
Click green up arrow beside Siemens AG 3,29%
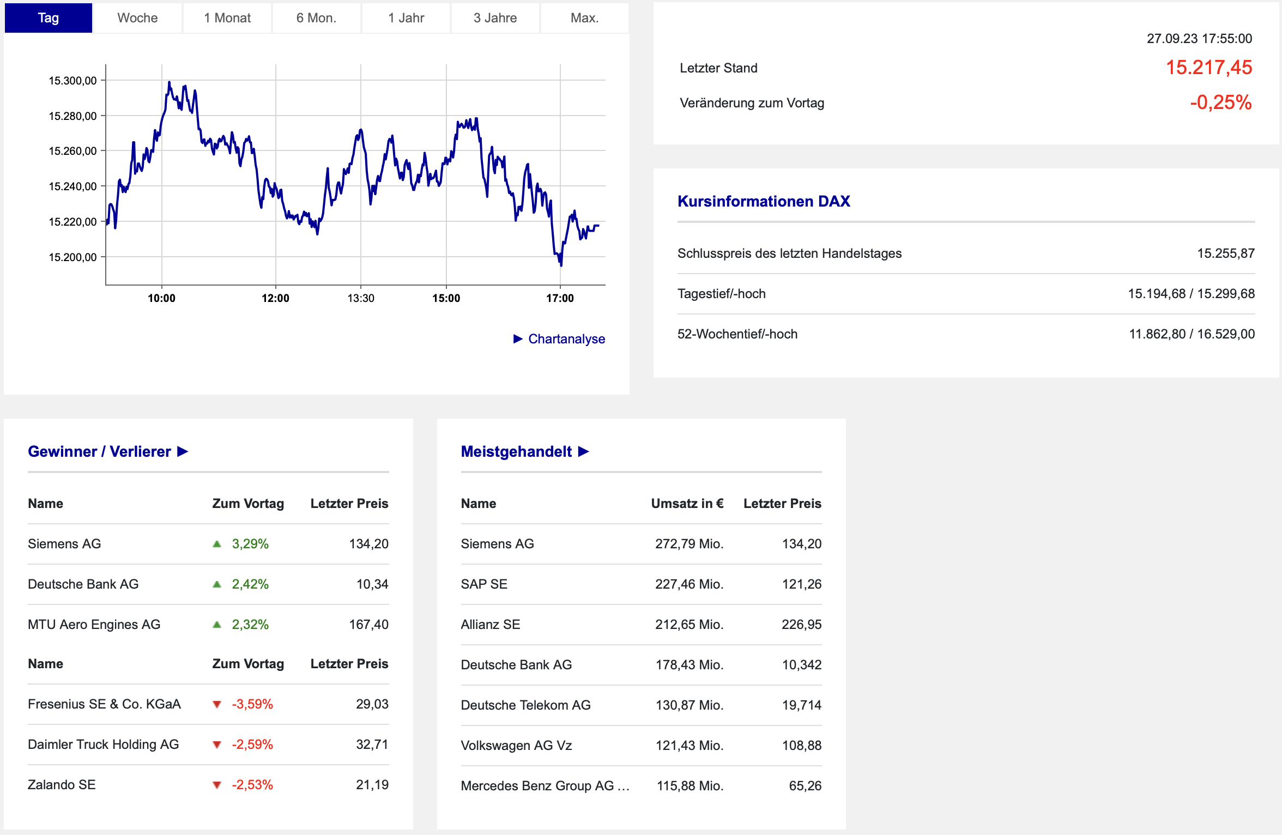(217, 544)
